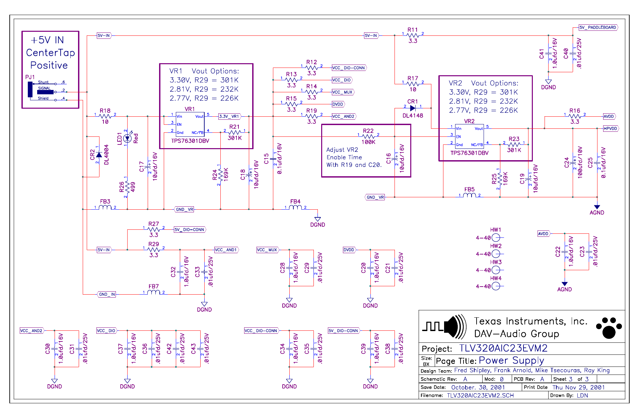Select the HW4 mounting hole symbol
The height and width of the screenshot is (413, 639).
[x=496, y=286]
